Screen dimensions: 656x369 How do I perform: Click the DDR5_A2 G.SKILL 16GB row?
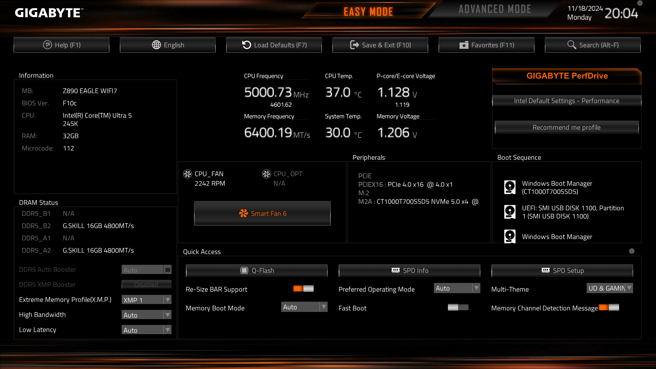tap(78, 250)
